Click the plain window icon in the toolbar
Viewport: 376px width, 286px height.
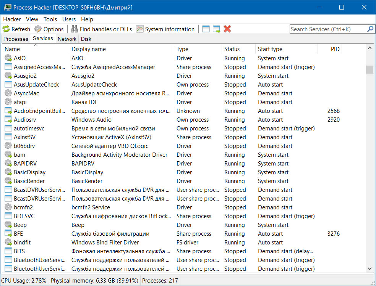(206, 29)
